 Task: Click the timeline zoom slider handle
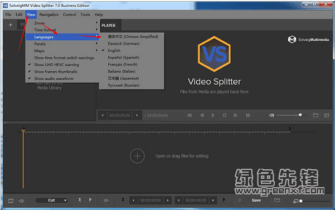(301, 201)
